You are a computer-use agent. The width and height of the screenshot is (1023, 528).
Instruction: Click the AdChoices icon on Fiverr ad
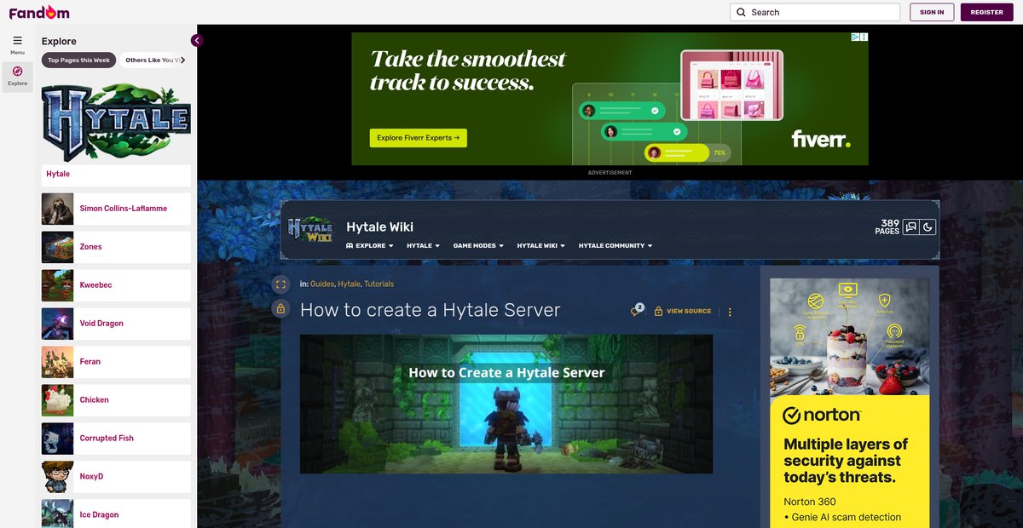856,37
